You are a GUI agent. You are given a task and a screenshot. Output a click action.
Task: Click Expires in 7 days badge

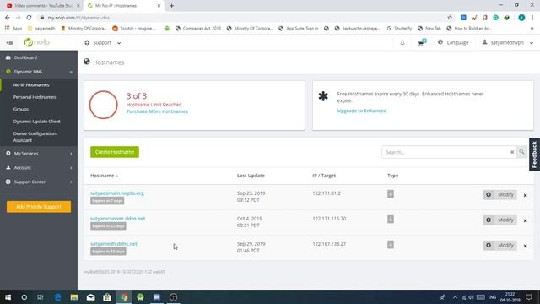click(107, 201)
